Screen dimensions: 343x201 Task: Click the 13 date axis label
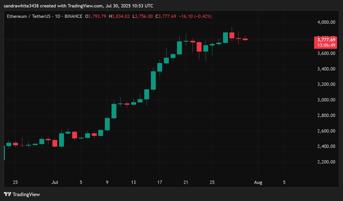tap(133, 183)
